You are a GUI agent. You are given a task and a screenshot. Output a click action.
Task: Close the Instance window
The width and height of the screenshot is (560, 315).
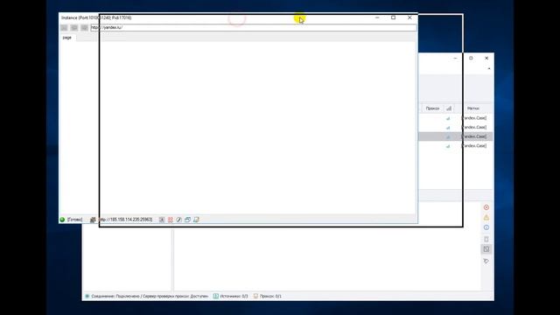[409, 17]
